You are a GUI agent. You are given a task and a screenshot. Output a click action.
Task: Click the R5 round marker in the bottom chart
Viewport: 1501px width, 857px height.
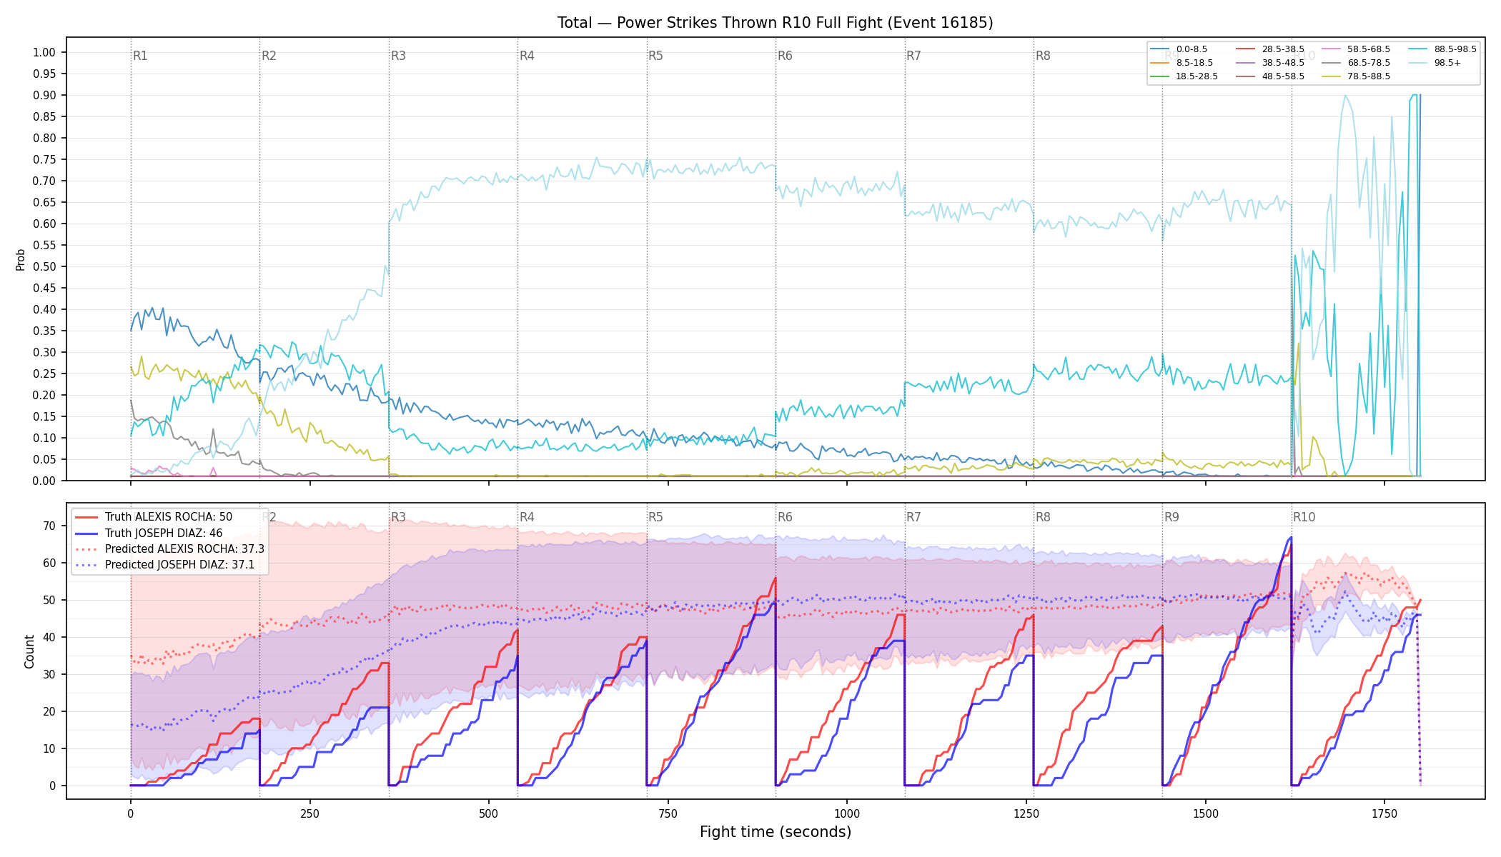[x=655, y=517]
